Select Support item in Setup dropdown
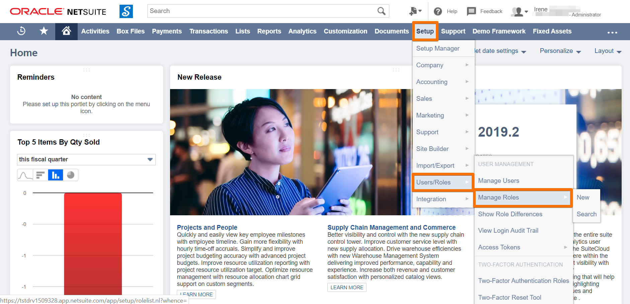 click(444, 132)
